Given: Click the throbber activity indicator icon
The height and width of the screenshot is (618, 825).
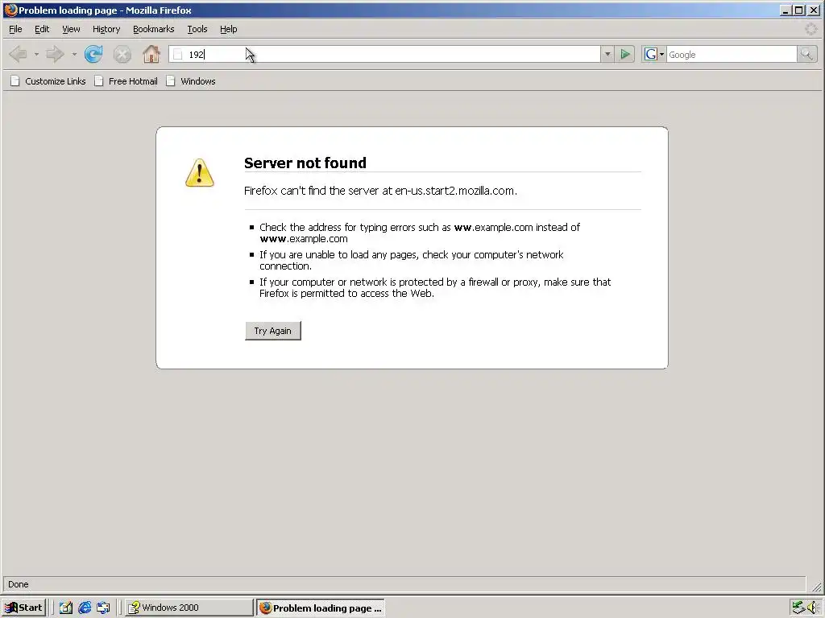Looking at the screenshot, I should pyautogui.click(x=810, y=29).
